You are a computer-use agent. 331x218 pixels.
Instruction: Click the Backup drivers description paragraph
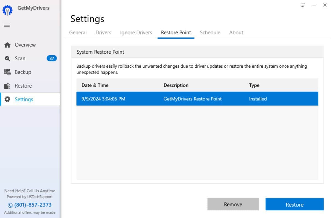click(191, 69)
